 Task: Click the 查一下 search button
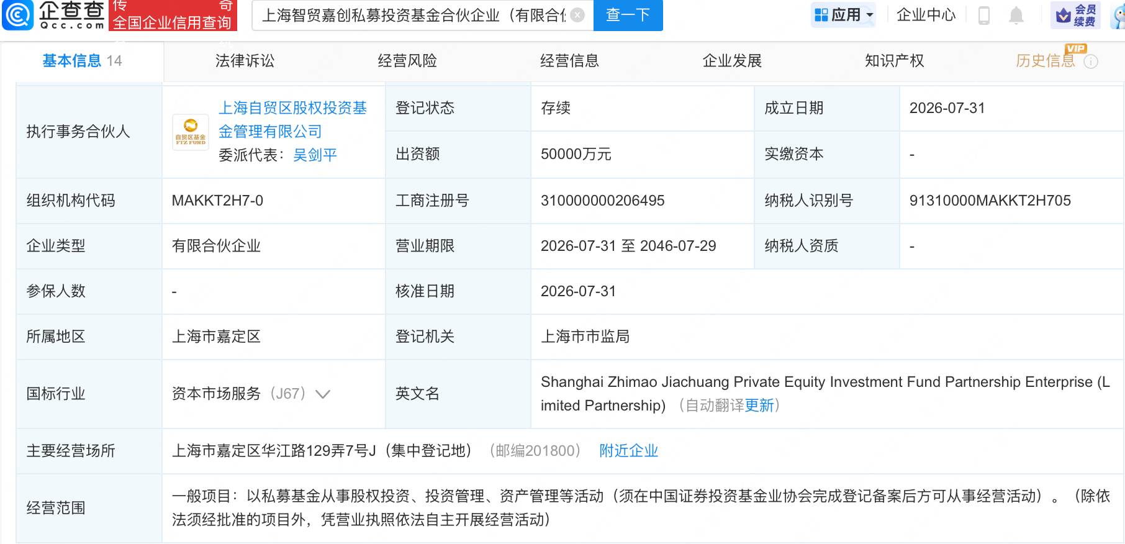[628, 15]
